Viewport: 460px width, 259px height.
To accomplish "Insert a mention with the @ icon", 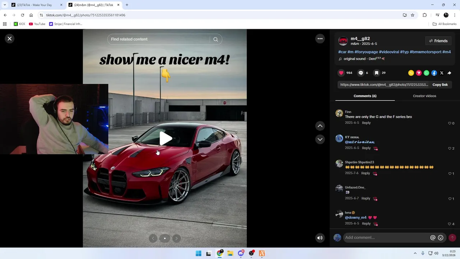I will 433,237.
